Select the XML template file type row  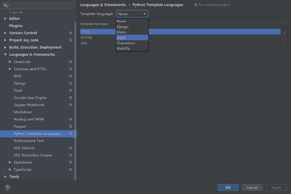[x=180, y=43]
